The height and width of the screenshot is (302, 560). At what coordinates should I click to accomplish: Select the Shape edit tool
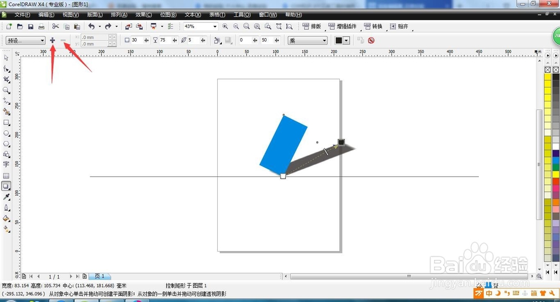(6, 68)
